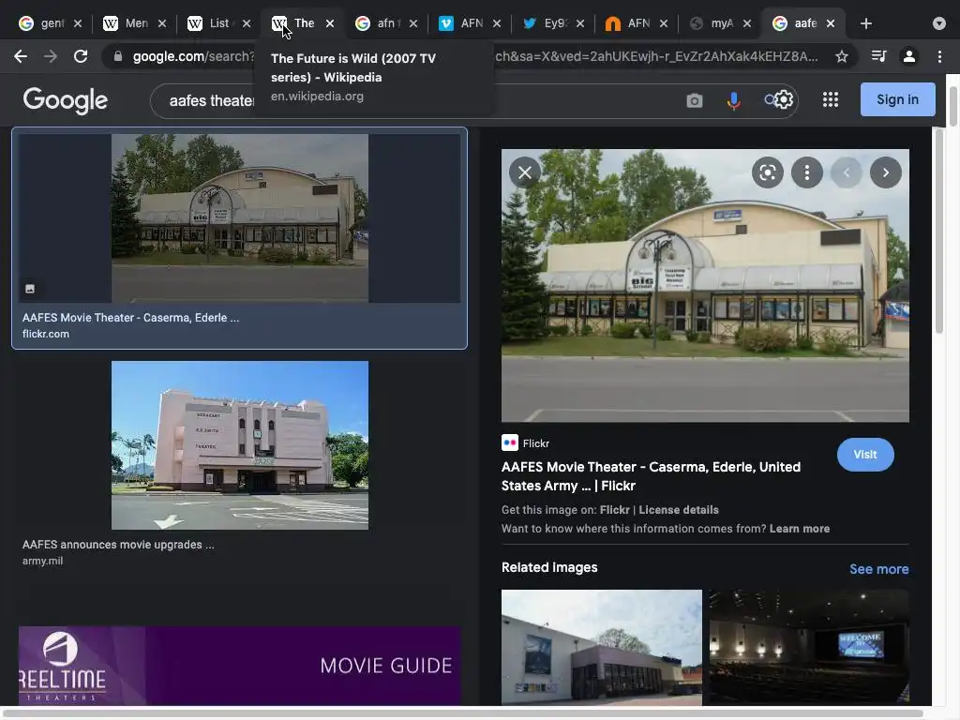Click the preview panel vertical scrollbar
This screenshot has width=960, height=720.
(x=939, y=232)
